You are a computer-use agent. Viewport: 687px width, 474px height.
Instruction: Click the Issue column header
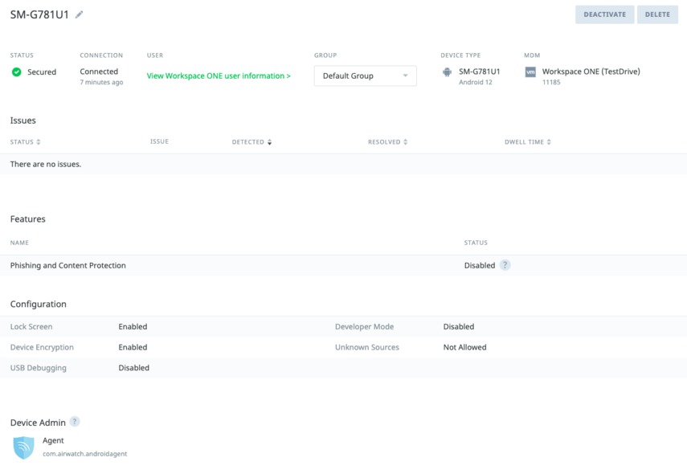(159, 141)
